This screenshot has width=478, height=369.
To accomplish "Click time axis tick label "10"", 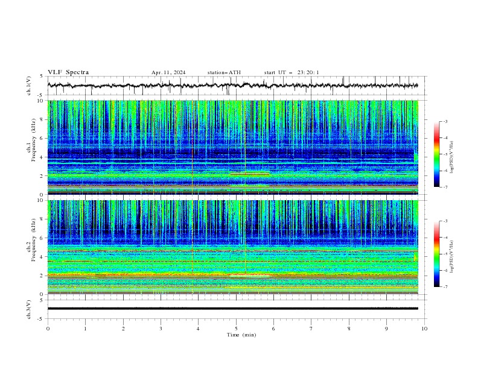I will [x=424, y=329].
